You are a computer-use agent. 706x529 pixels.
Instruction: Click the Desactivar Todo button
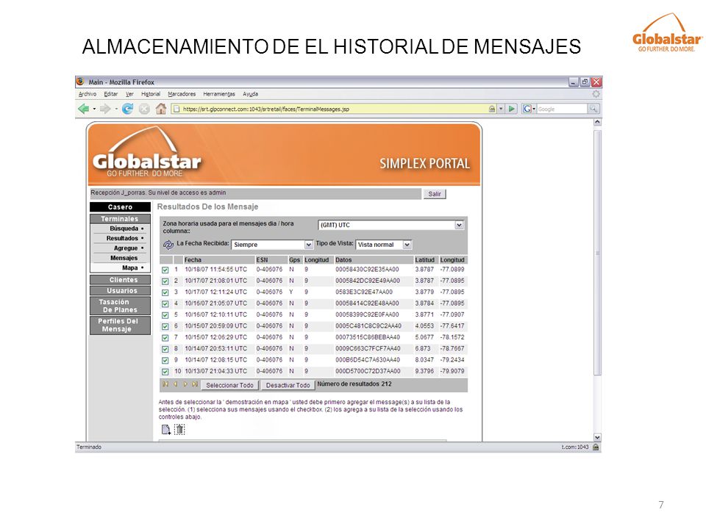click(x=288, y=385)
